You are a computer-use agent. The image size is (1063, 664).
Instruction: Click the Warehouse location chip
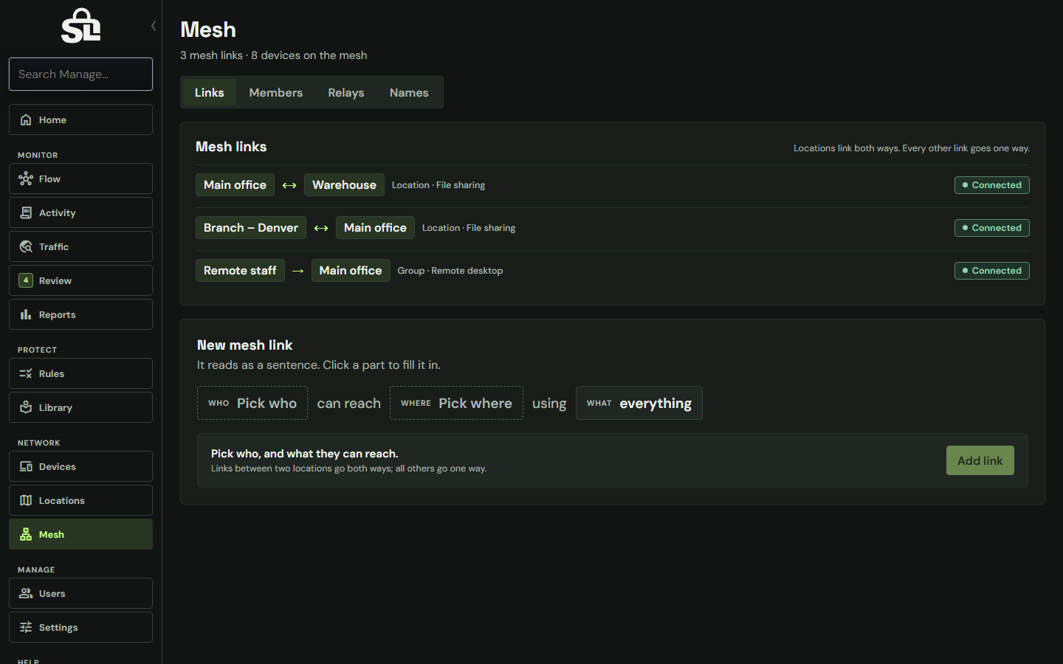[x=344, y=184]
